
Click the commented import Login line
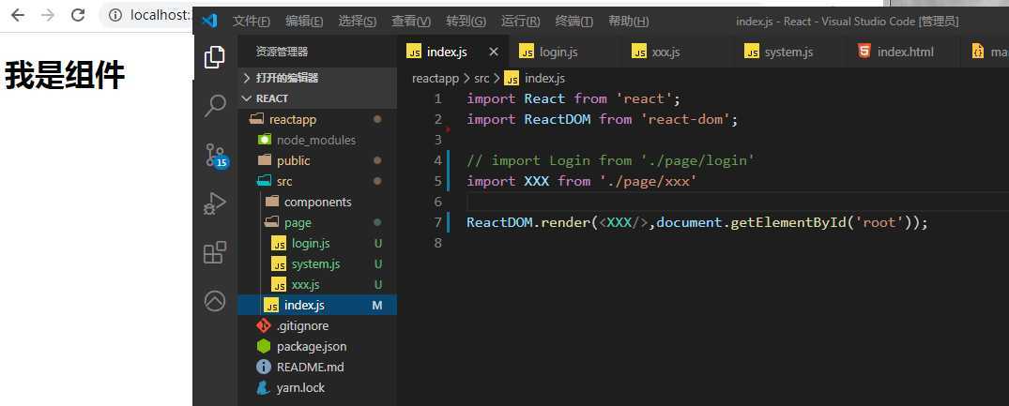coord(610,160)
